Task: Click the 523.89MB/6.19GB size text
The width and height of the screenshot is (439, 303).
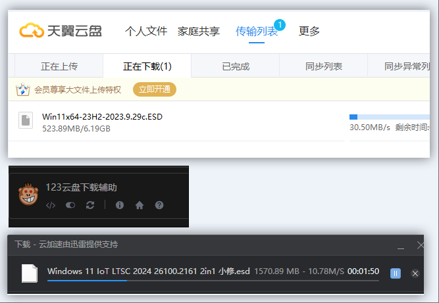Action: (x=76, y=129)
